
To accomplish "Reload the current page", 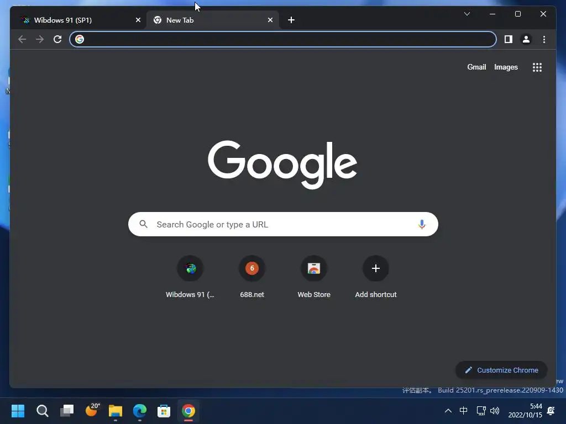I will click(x=57, y=39).
